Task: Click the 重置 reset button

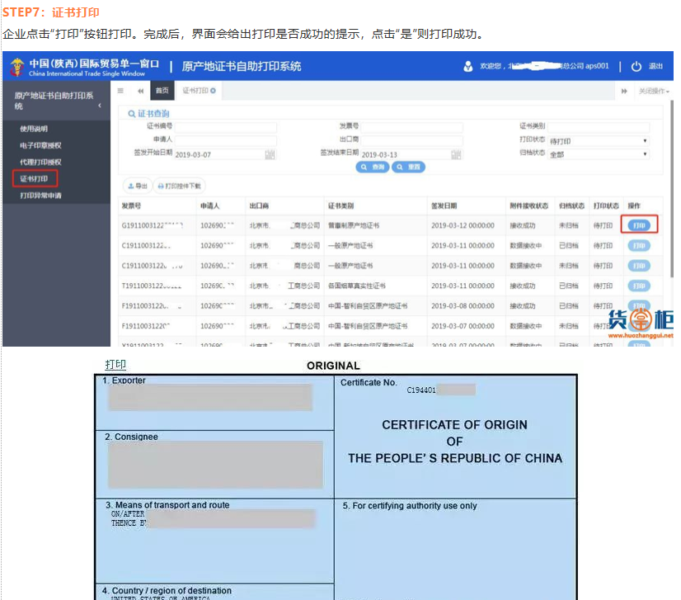Action: (408, 167)
